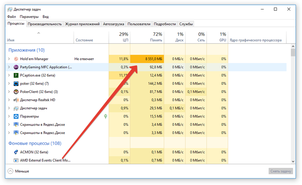The height and width of the screenshot is (185, 302).
Task: Click the Диспетчер Realtek HD speaker icon
Action: pyautogui.click(x=16, y=100)
